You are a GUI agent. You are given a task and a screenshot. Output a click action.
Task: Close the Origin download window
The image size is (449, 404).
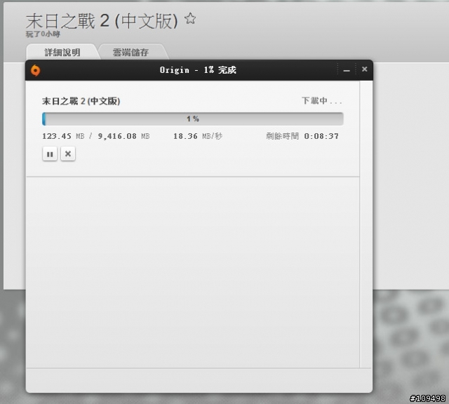coord(364,69)
